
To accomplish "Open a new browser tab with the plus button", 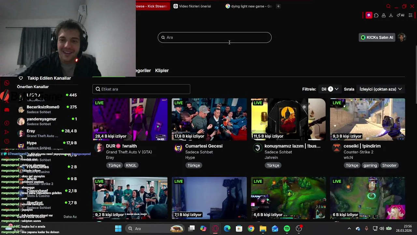I will (x=278, y=6).
